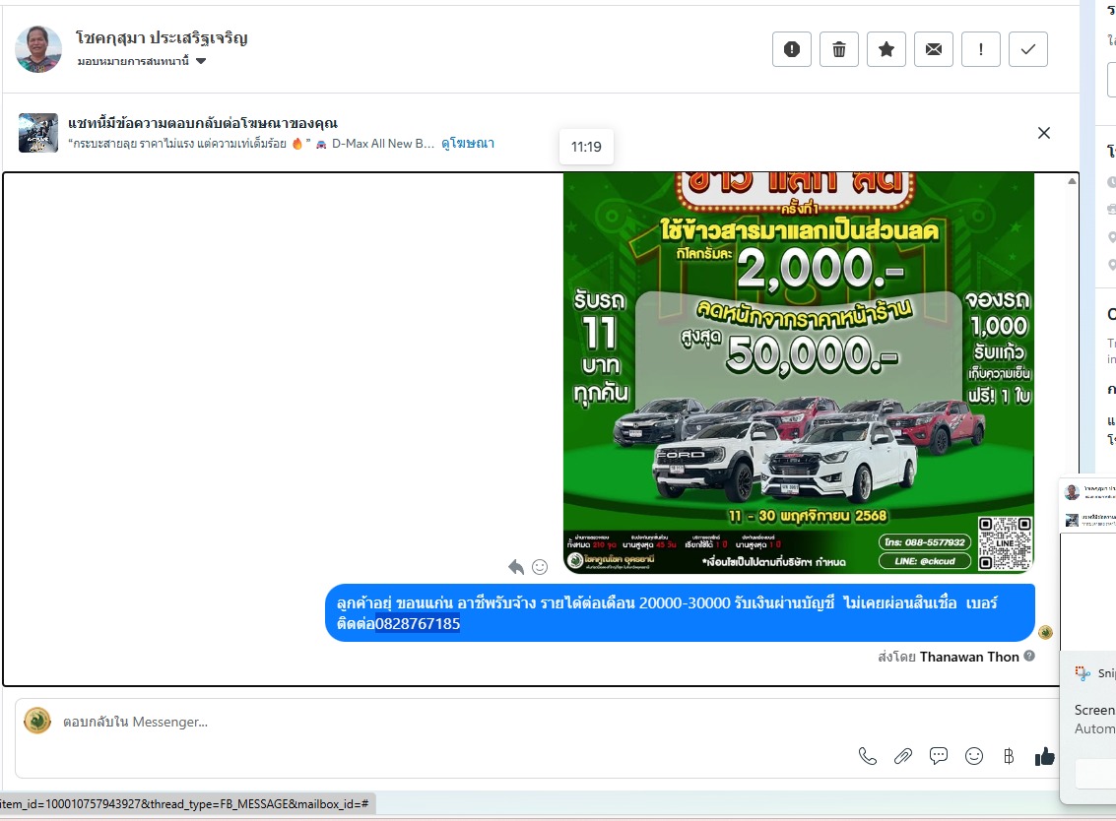Click the reply arrow beside the image
1116x821 pixels.
pyautogui.click(x=516, y=566)
